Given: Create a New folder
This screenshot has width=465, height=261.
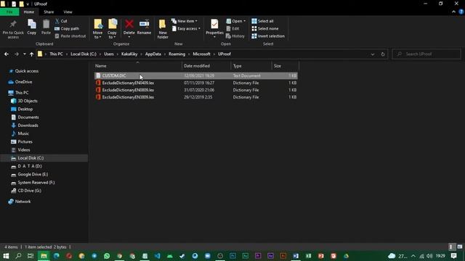Looking at the screenshot, I should [163, 29].
